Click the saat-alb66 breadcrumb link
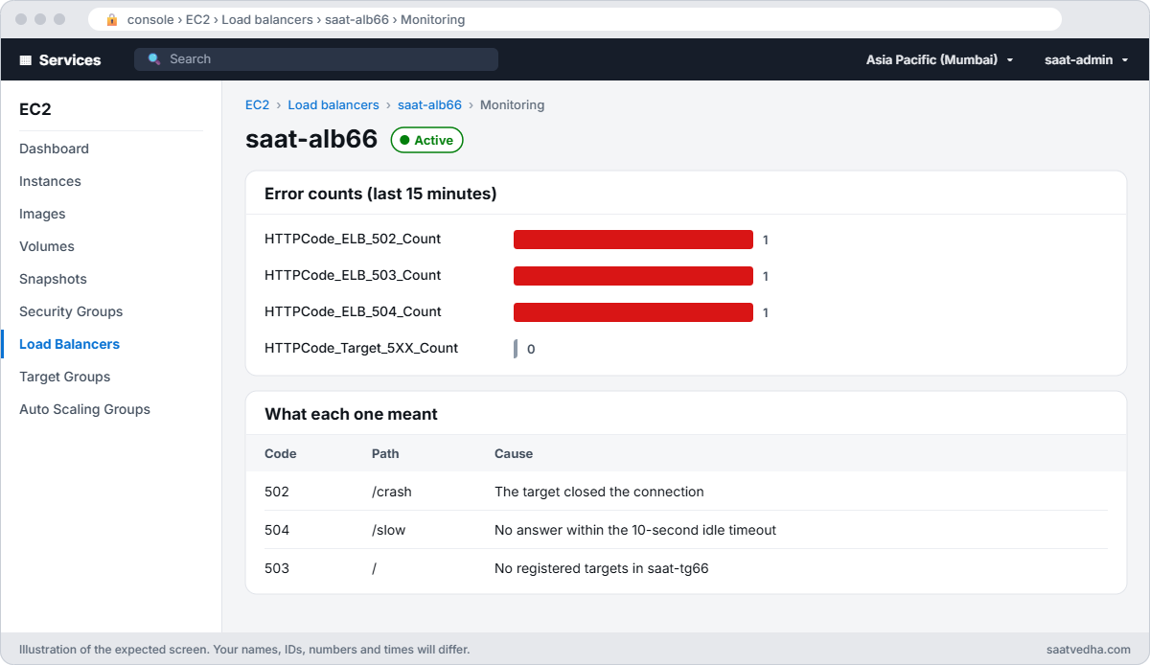 click(429, 105)
